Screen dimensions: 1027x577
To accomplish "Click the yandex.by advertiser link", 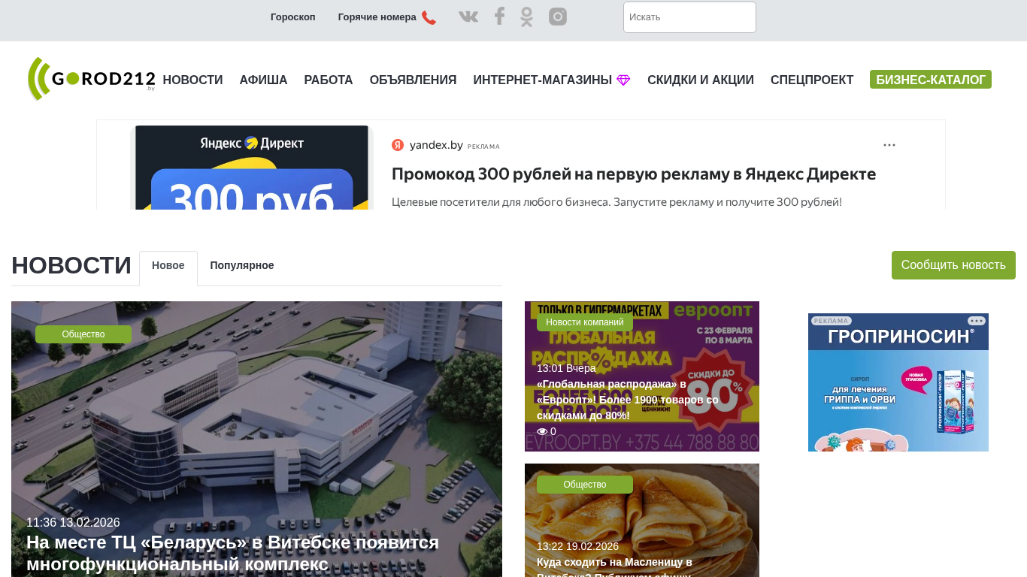I will 436,145.
